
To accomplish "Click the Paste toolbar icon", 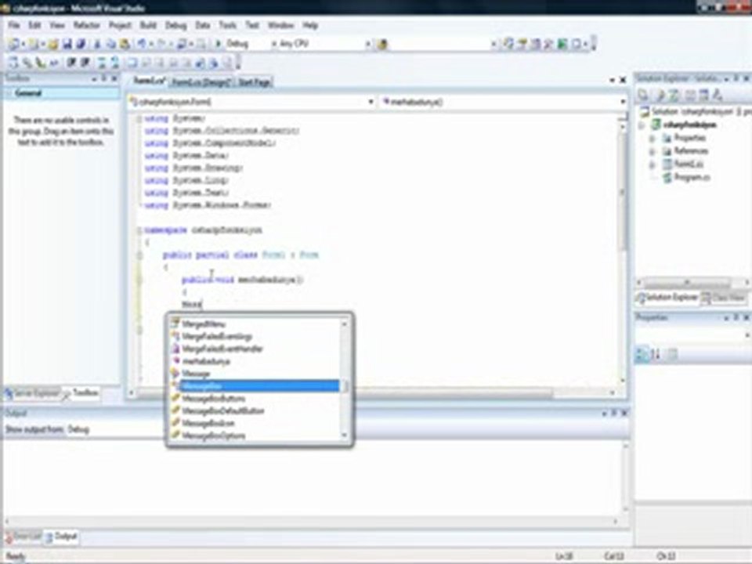I will [x=125, y=44].
